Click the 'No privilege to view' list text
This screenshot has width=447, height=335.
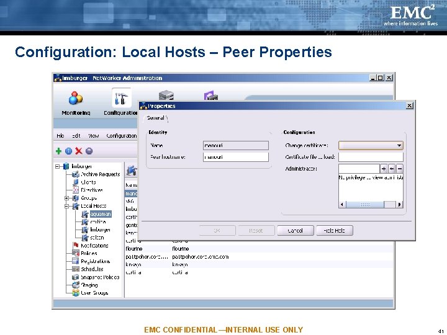(371, 177)
